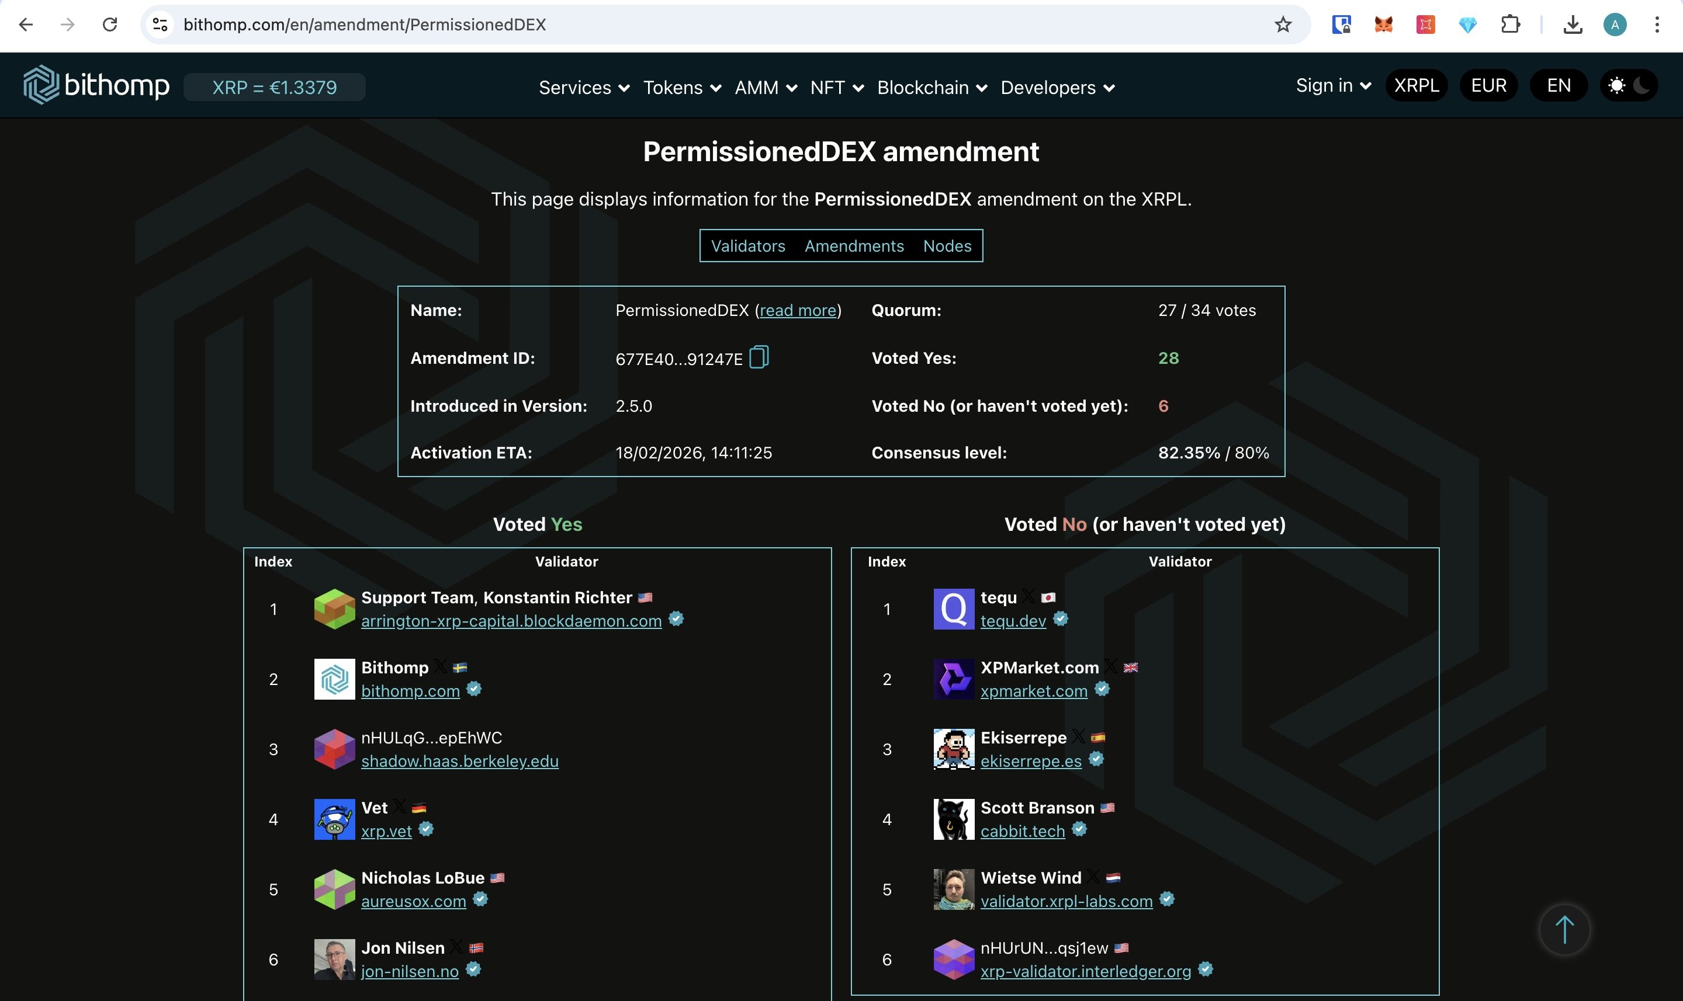Open browser Extensions puzzle icon
1683x1001 pixels.
(1509, 25)
